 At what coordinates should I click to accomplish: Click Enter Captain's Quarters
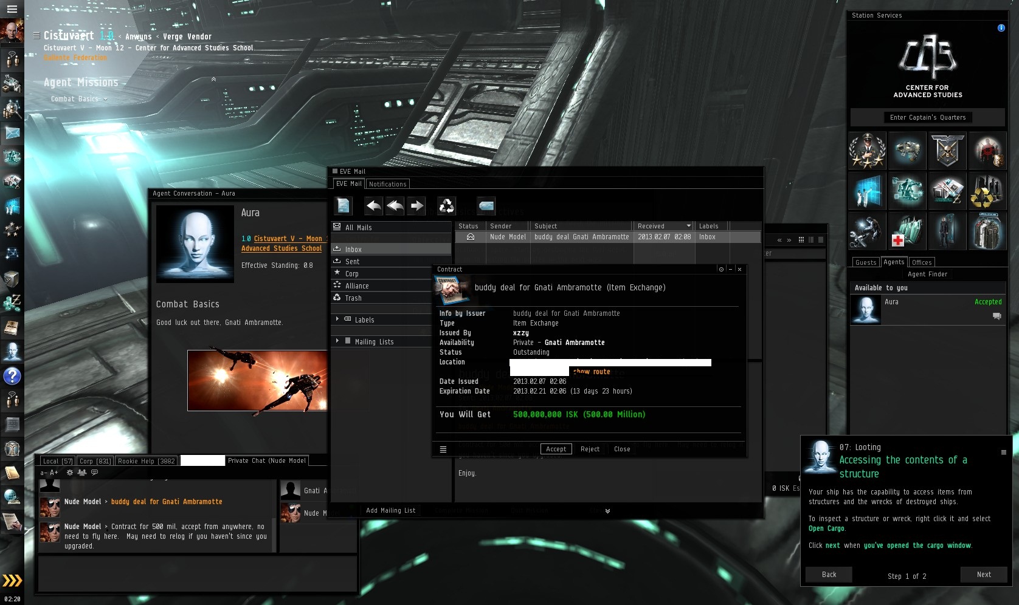tap(928, 118)
